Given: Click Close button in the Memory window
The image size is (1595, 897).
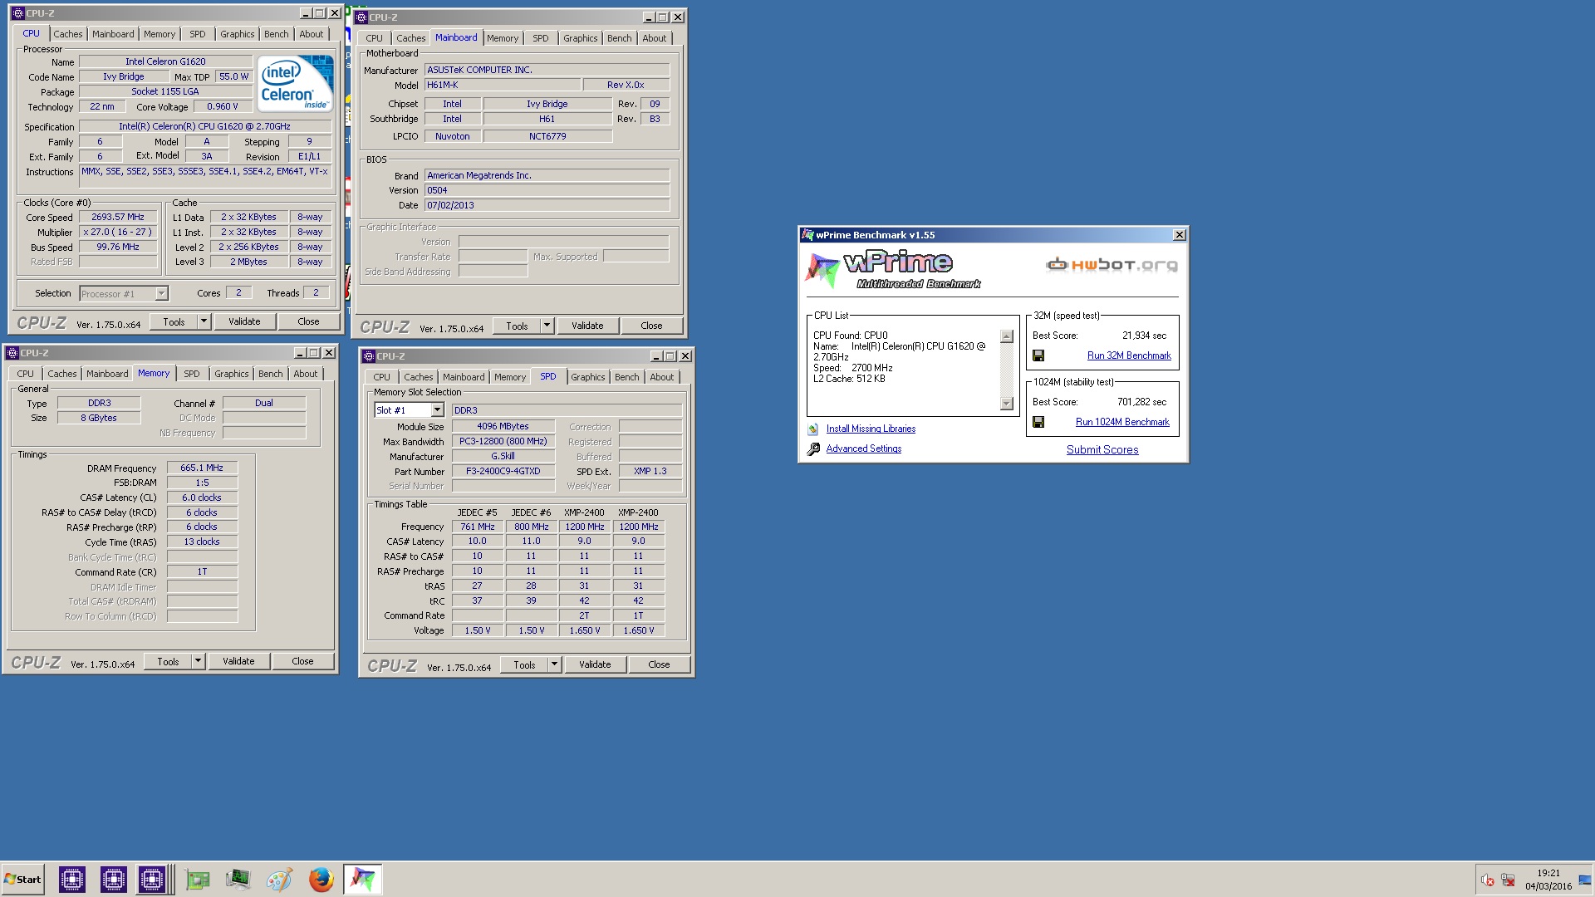Looking at the screenshot, I should 302,661.
